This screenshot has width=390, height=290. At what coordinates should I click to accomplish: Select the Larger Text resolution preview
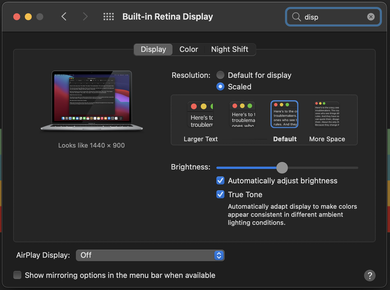[200, 114]
